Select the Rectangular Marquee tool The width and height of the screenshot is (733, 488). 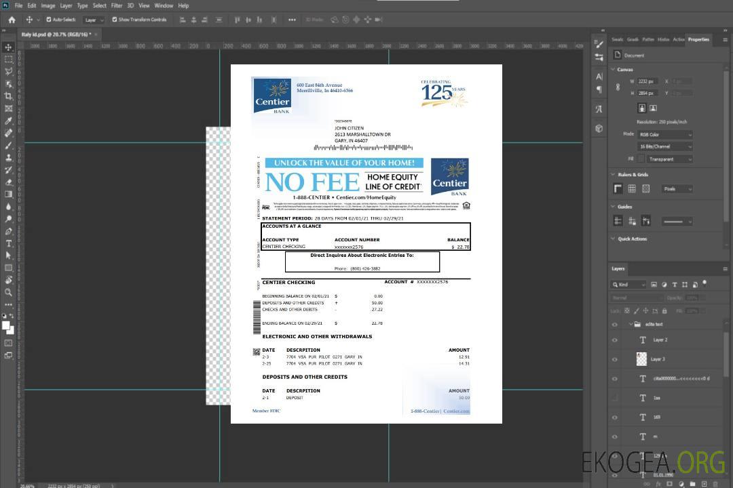[x=8, y=60]
